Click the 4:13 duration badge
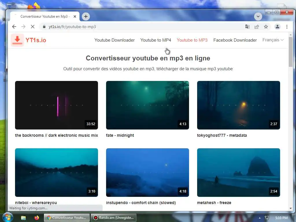The image size is (296, 222). [183, 124]
